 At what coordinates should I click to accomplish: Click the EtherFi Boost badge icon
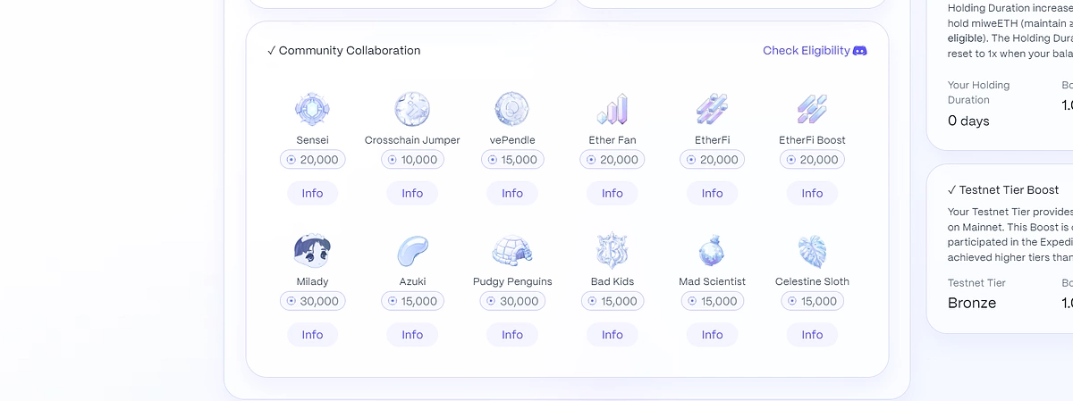pyautogui.click(x=812, y=109)
